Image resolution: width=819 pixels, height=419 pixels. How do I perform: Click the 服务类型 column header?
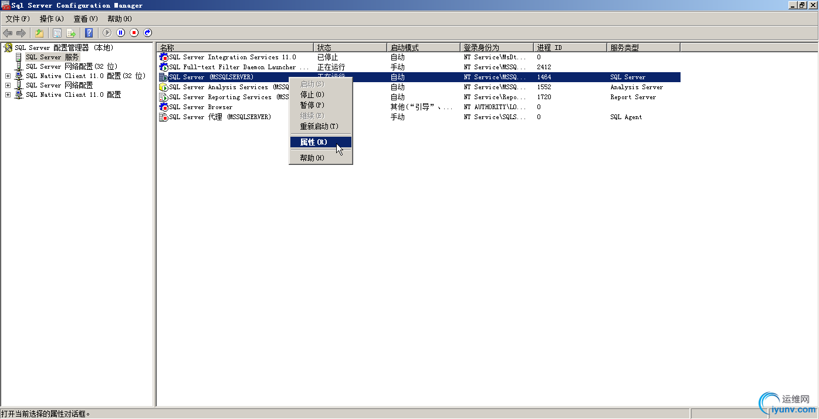pyautogui.click(x=644, y=47)
